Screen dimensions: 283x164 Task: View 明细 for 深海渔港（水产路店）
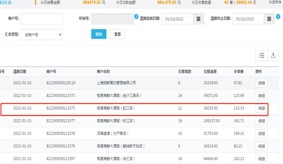(262, 134)
